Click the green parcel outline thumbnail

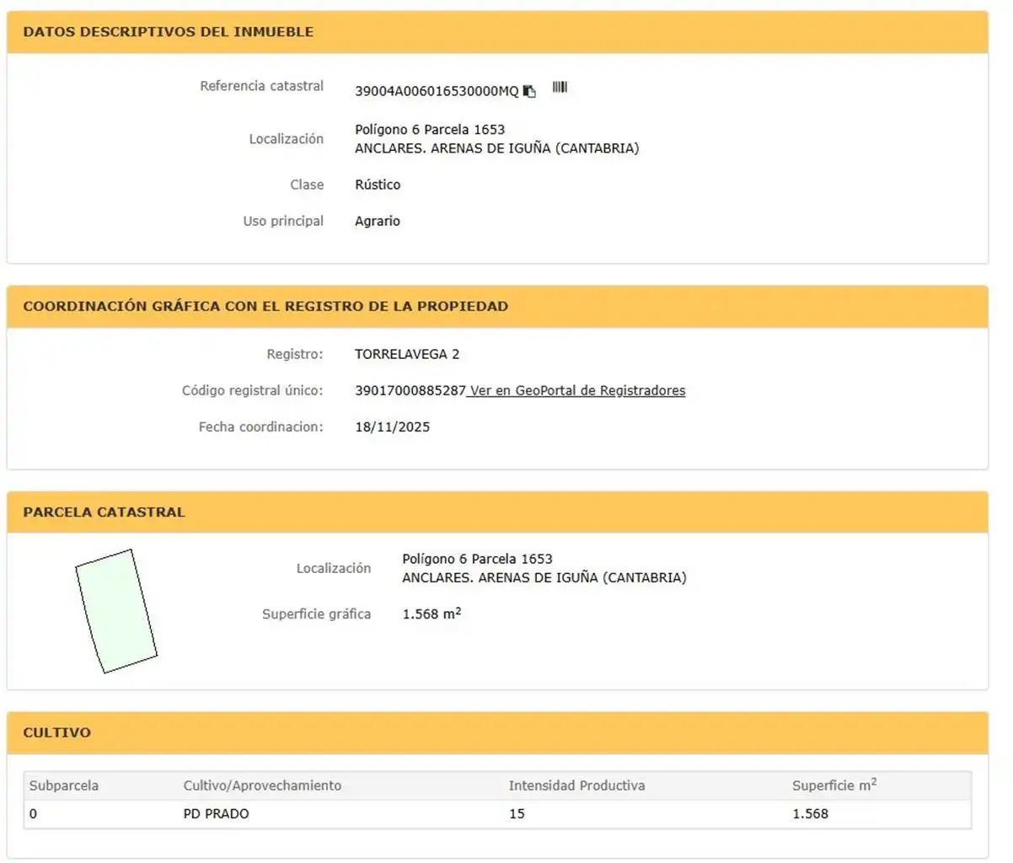click(x=116, y=611)
